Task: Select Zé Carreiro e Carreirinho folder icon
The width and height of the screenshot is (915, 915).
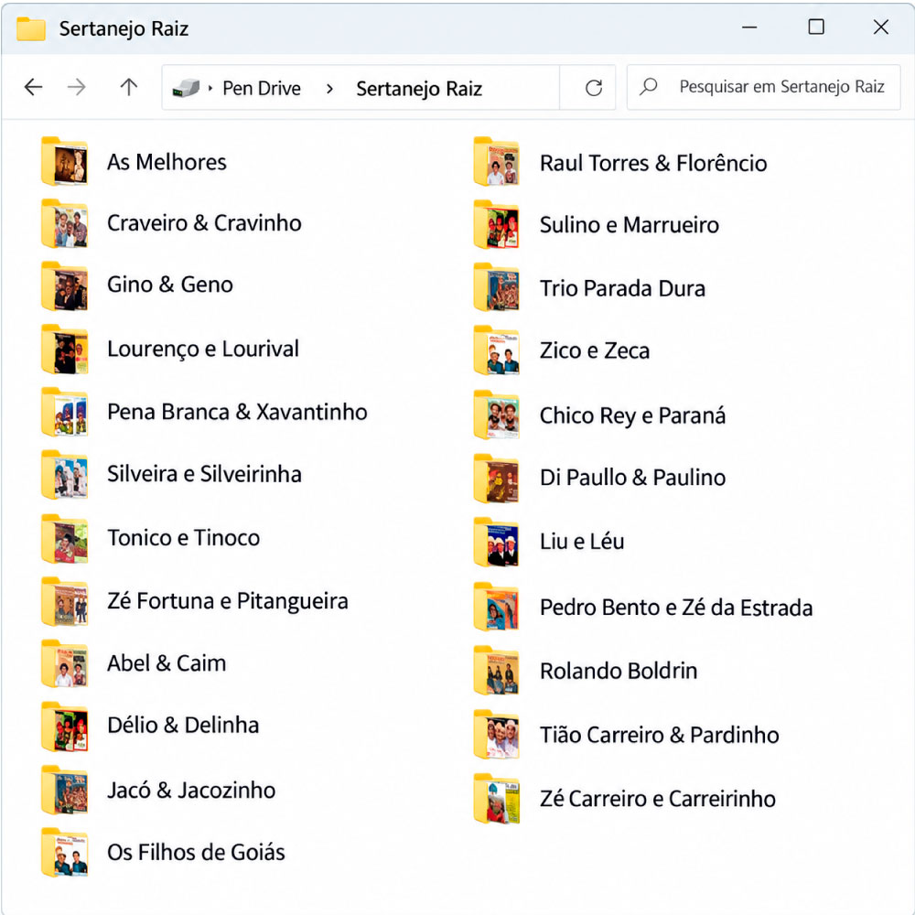Action: 497,798
